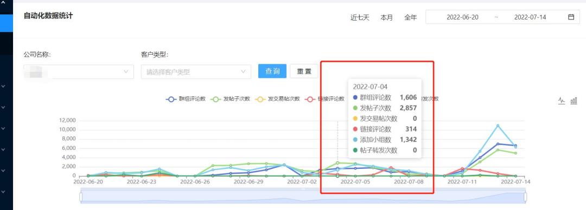Click the blue 查询 button
Viewport: 586px width, 210px height.
click(272, 71)
